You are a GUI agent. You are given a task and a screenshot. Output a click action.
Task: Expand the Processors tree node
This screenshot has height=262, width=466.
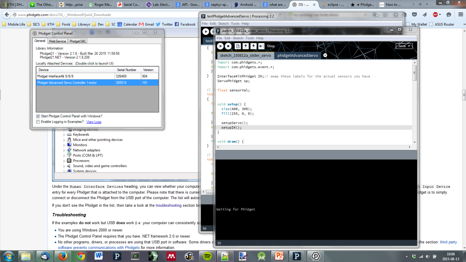[x=64, y=161]
